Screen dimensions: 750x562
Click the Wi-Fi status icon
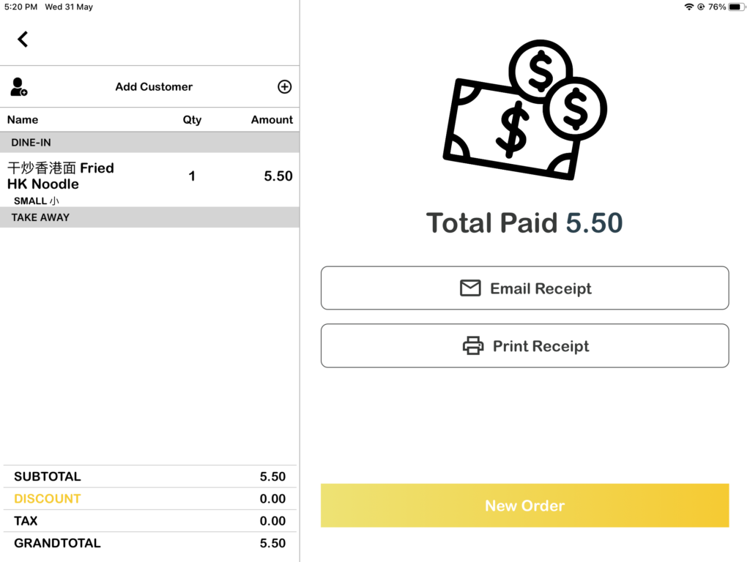click(688, 7)
